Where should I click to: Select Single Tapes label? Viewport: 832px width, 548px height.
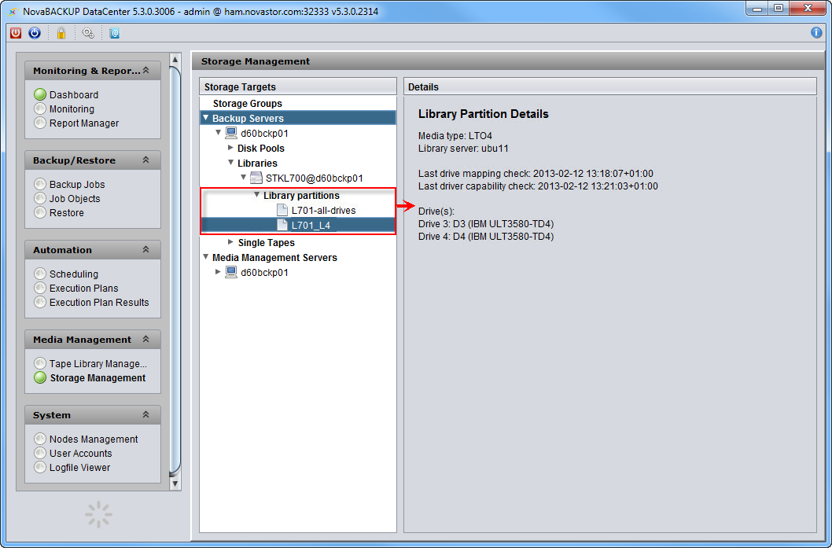pos(267,242)
